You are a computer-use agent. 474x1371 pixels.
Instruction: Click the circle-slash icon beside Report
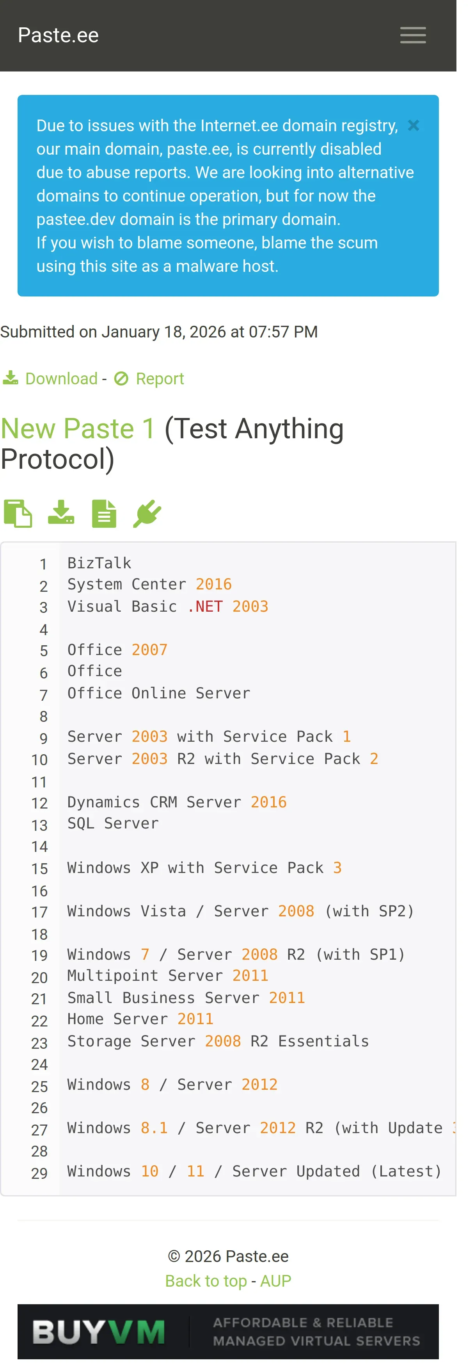pyautogui.click(x=122, y=378)
